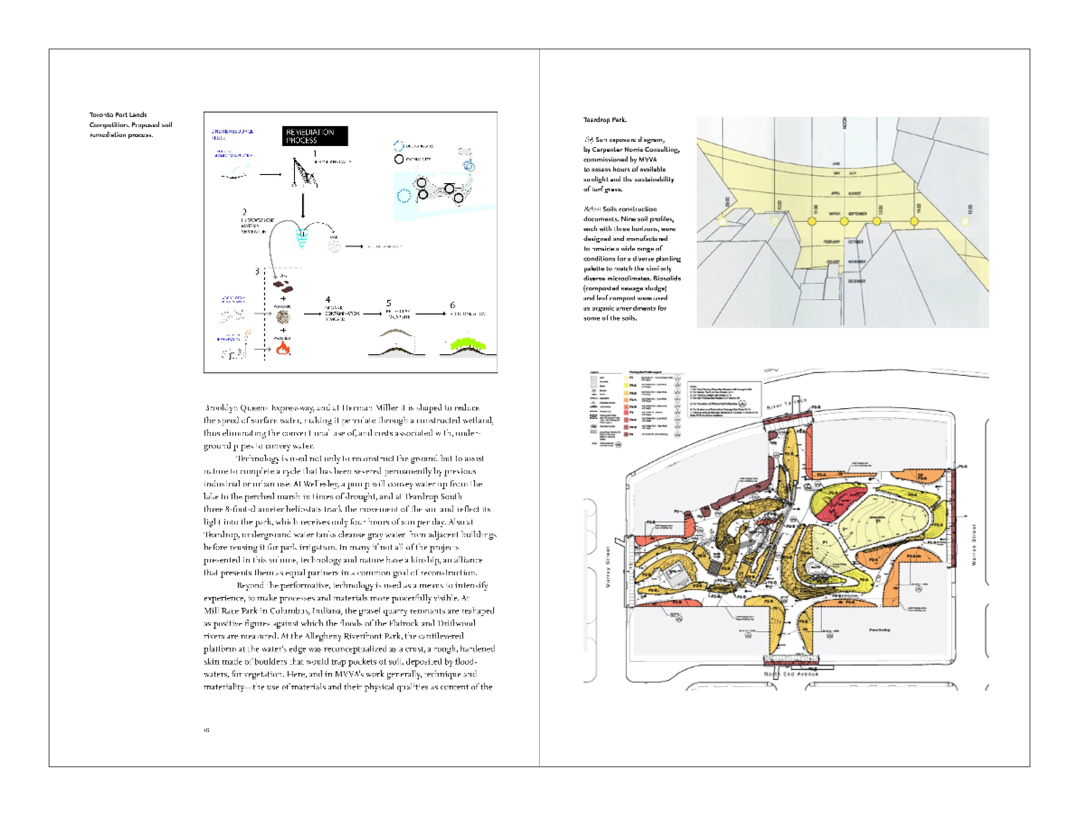Click the black REMEDIATION PROCESS title box

point(315,136)
